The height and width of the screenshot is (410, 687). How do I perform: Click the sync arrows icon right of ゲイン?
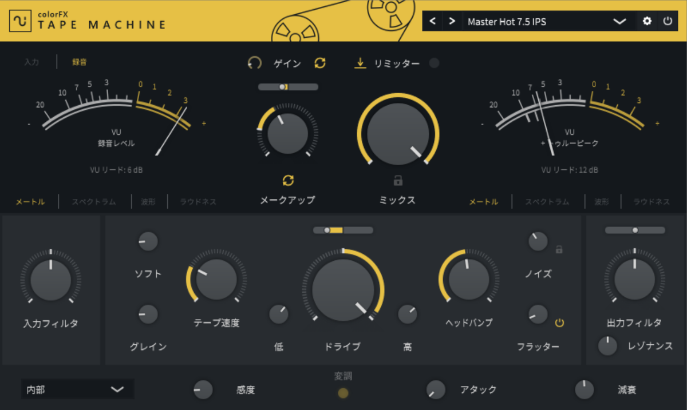pyautogui.click(x=320, y=63)
